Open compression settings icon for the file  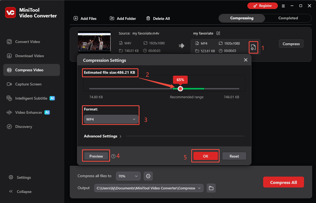click(x=253, y=47)
